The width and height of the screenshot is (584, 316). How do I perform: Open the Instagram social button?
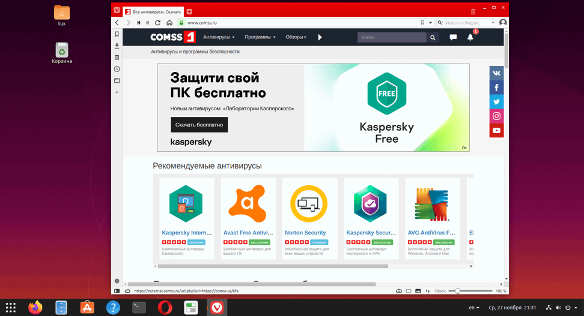coord(496,116)
